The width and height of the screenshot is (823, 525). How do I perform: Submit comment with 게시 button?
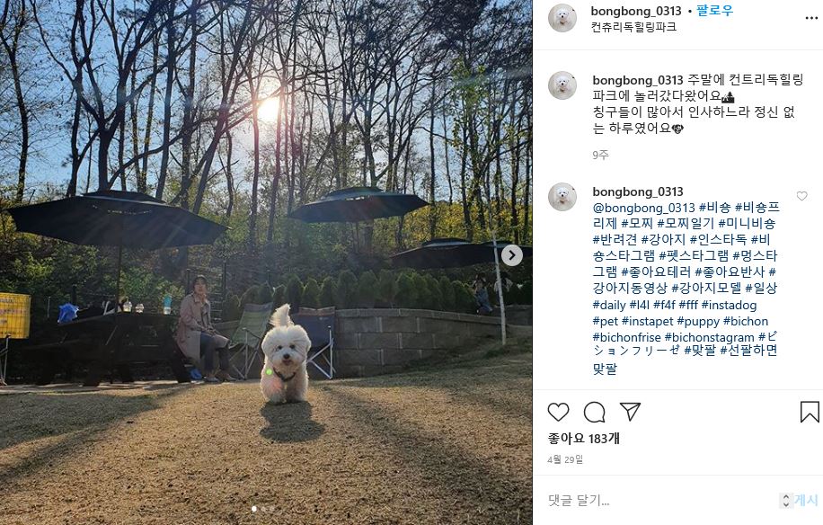(x=806, y=501)
